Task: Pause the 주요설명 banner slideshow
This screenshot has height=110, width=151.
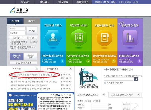Action: pyautogui.click(x=70, y=95)
